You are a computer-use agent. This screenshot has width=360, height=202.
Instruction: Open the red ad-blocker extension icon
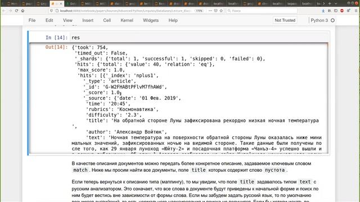(x=342, y=11)
